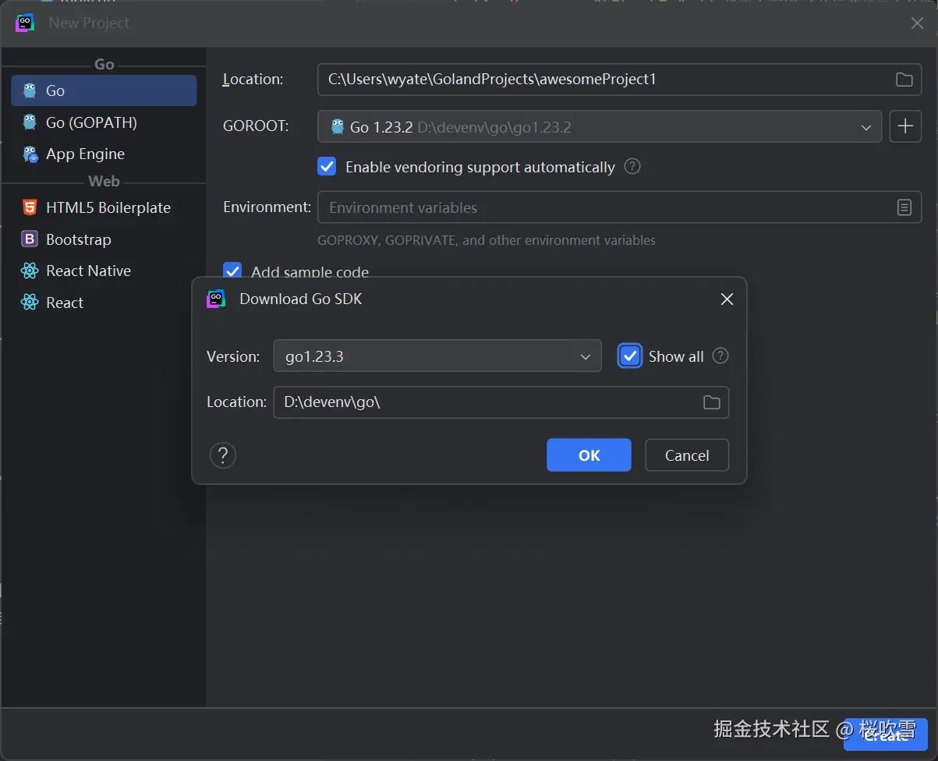Open help for Show all option
Screen dimensions: 938x761
coord(720,356)
